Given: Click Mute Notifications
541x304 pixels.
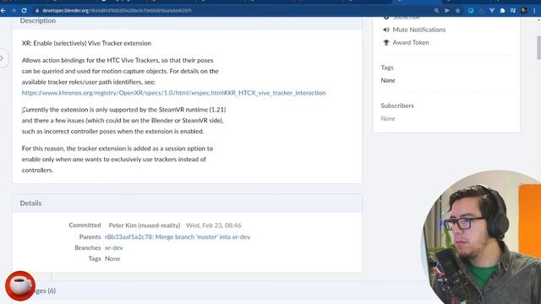Looking at the screenshot, I should tap(419, 30).
